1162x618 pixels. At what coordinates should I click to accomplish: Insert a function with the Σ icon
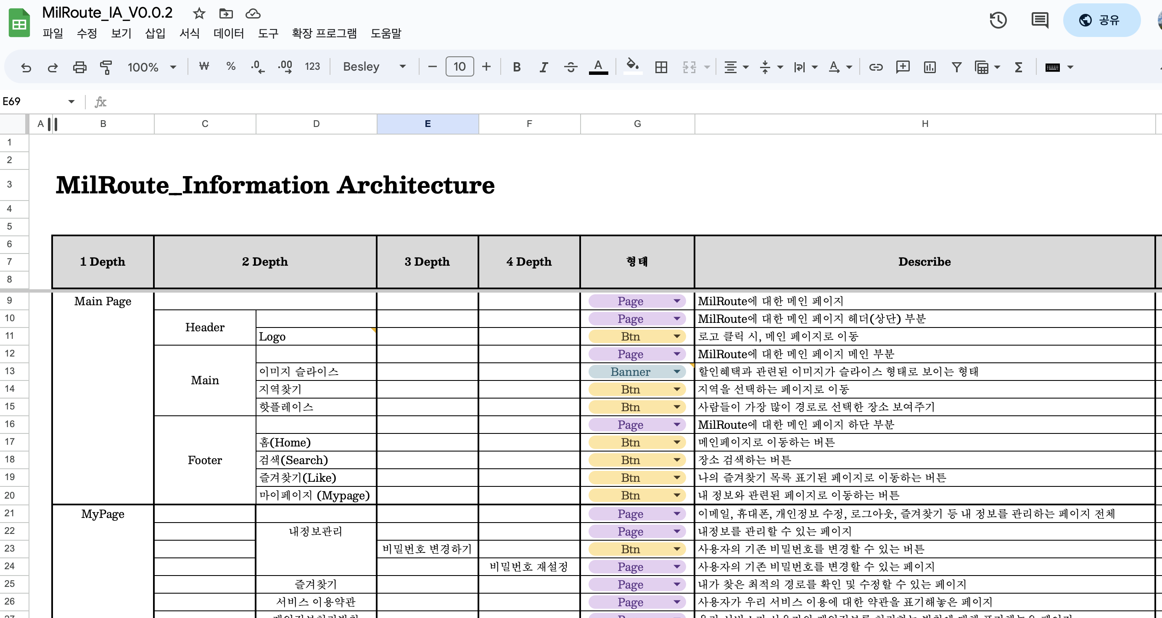coord(1018,67)
